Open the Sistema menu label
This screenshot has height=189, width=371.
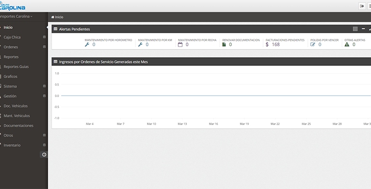10,87
